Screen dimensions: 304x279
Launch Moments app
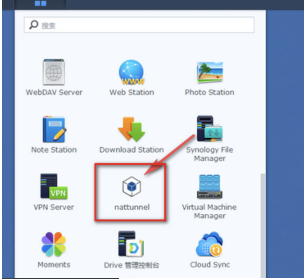[x=54, y=244]
